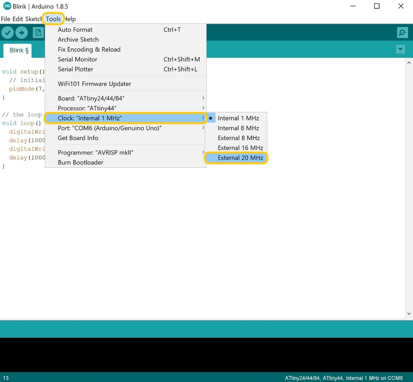The width and height of the screenshot is (413, 382).
Task: Click the Verify checkmark icon
Action: (7, 33)
